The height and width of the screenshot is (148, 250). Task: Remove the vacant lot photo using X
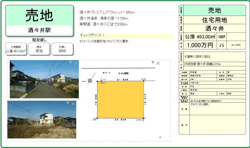point(74,103)
